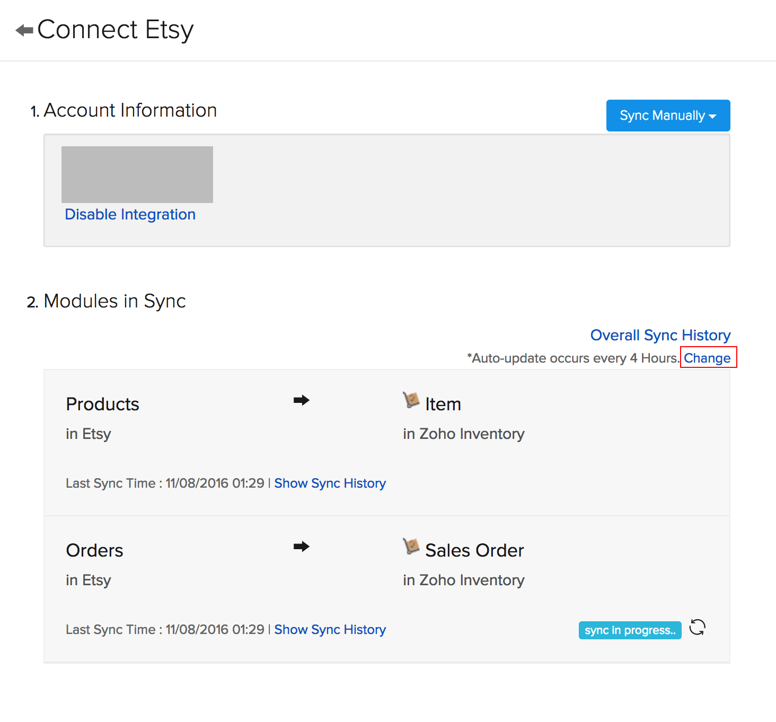This screenshot has width=776, height=722.
Task: Open Overall Sync History
Action: (x=660, y=335)
